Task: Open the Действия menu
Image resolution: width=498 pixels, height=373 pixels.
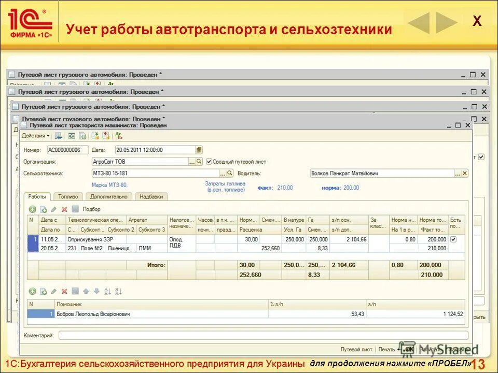Action: coord(34,136)
